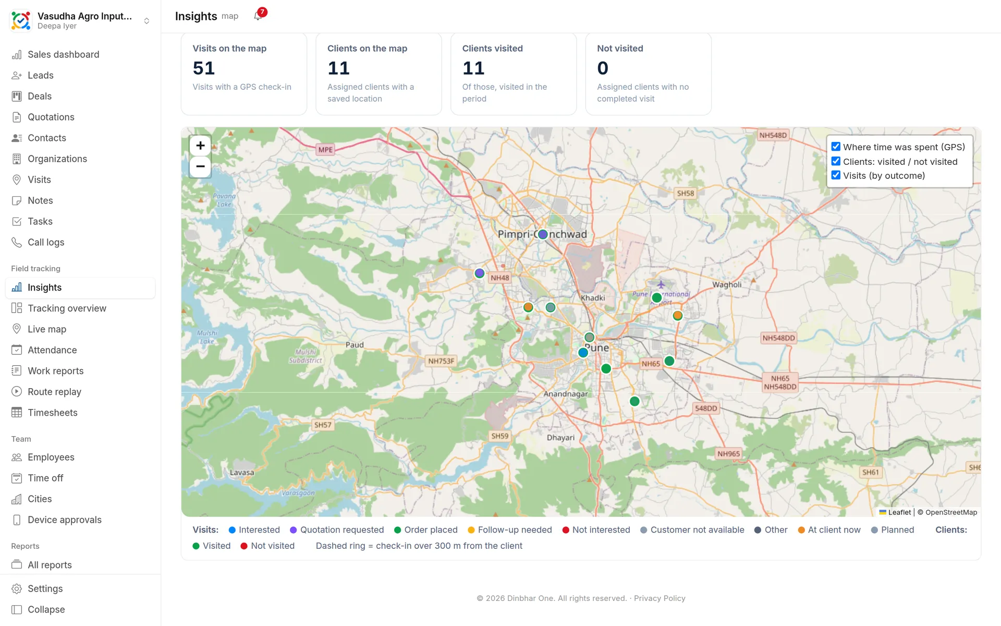Screen dimensions: 1001x626
Task: Click the Clients visited card
Action: [514, 74]
